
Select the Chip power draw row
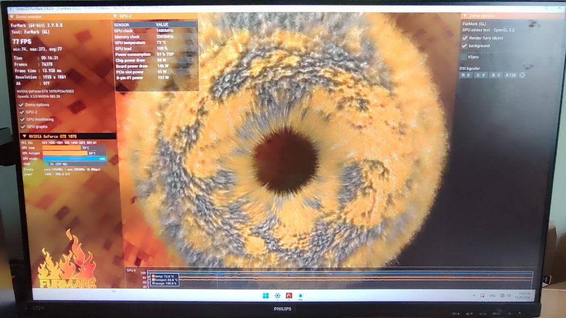click(x=156, y=61)
